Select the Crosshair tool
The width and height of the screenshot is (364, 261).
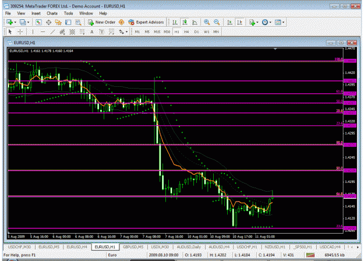click(x=20, y=32)
